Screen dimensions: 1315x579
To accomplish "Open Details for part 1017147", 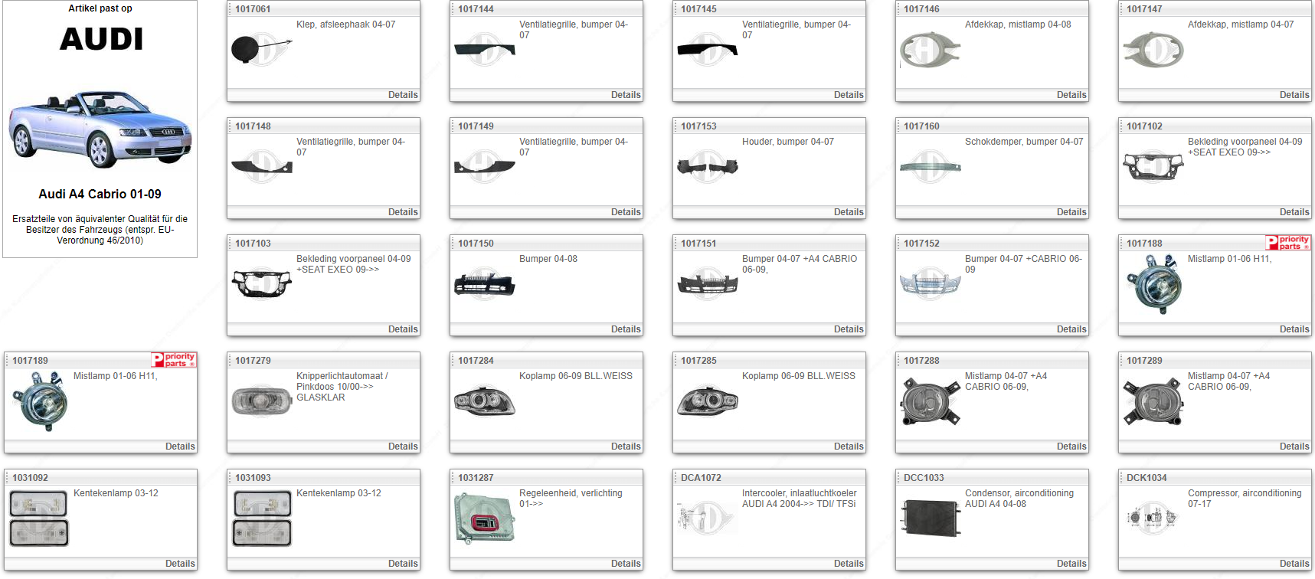I will [1294, 95].
